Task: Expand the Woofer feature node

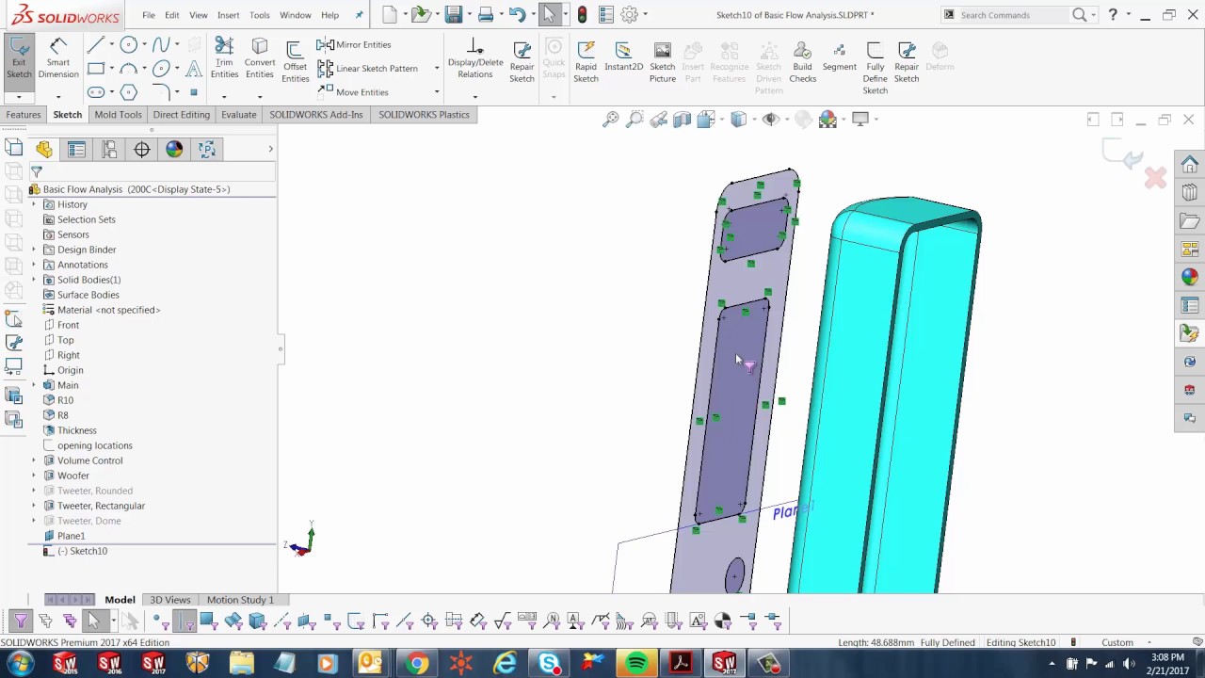Action: [34, 476]
